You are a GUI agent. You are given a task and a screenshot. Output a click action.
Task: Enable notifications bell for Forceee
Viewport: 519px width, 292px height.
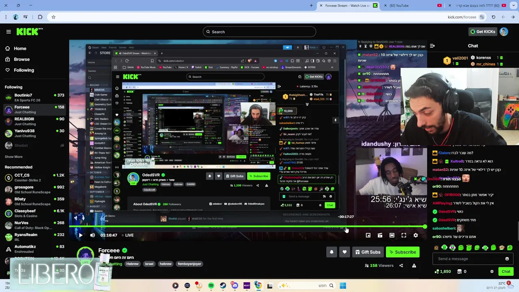pyautogui.click(x=331, y=252)
